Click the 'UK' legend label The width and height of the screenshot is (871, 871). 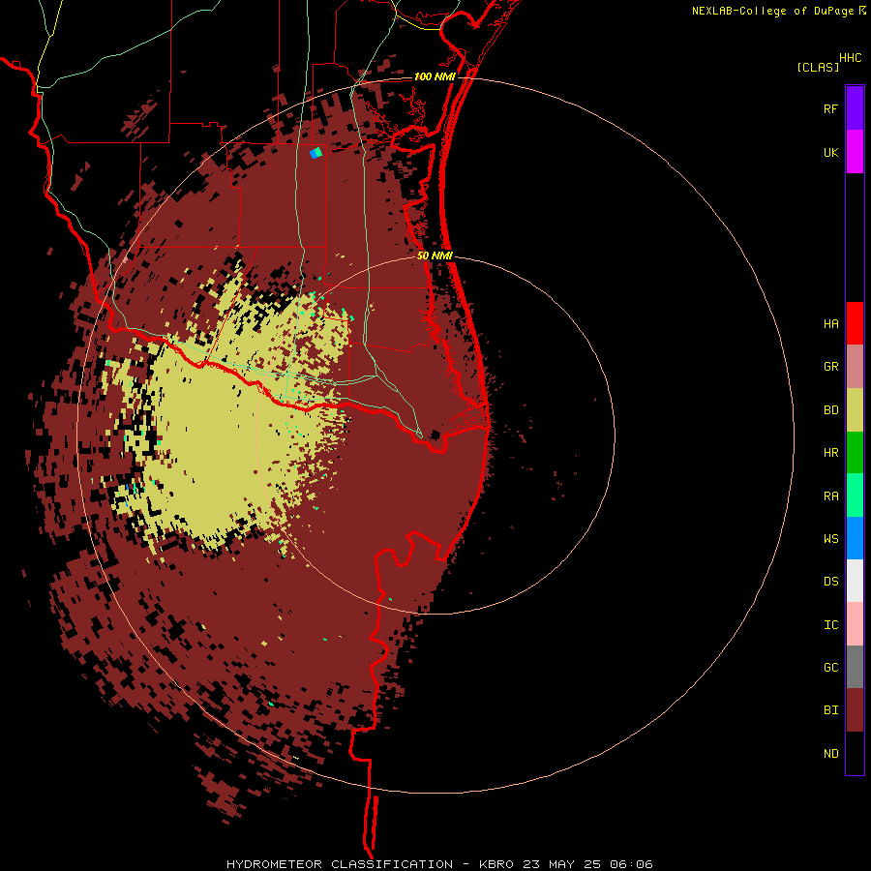(x=830, y=152)
